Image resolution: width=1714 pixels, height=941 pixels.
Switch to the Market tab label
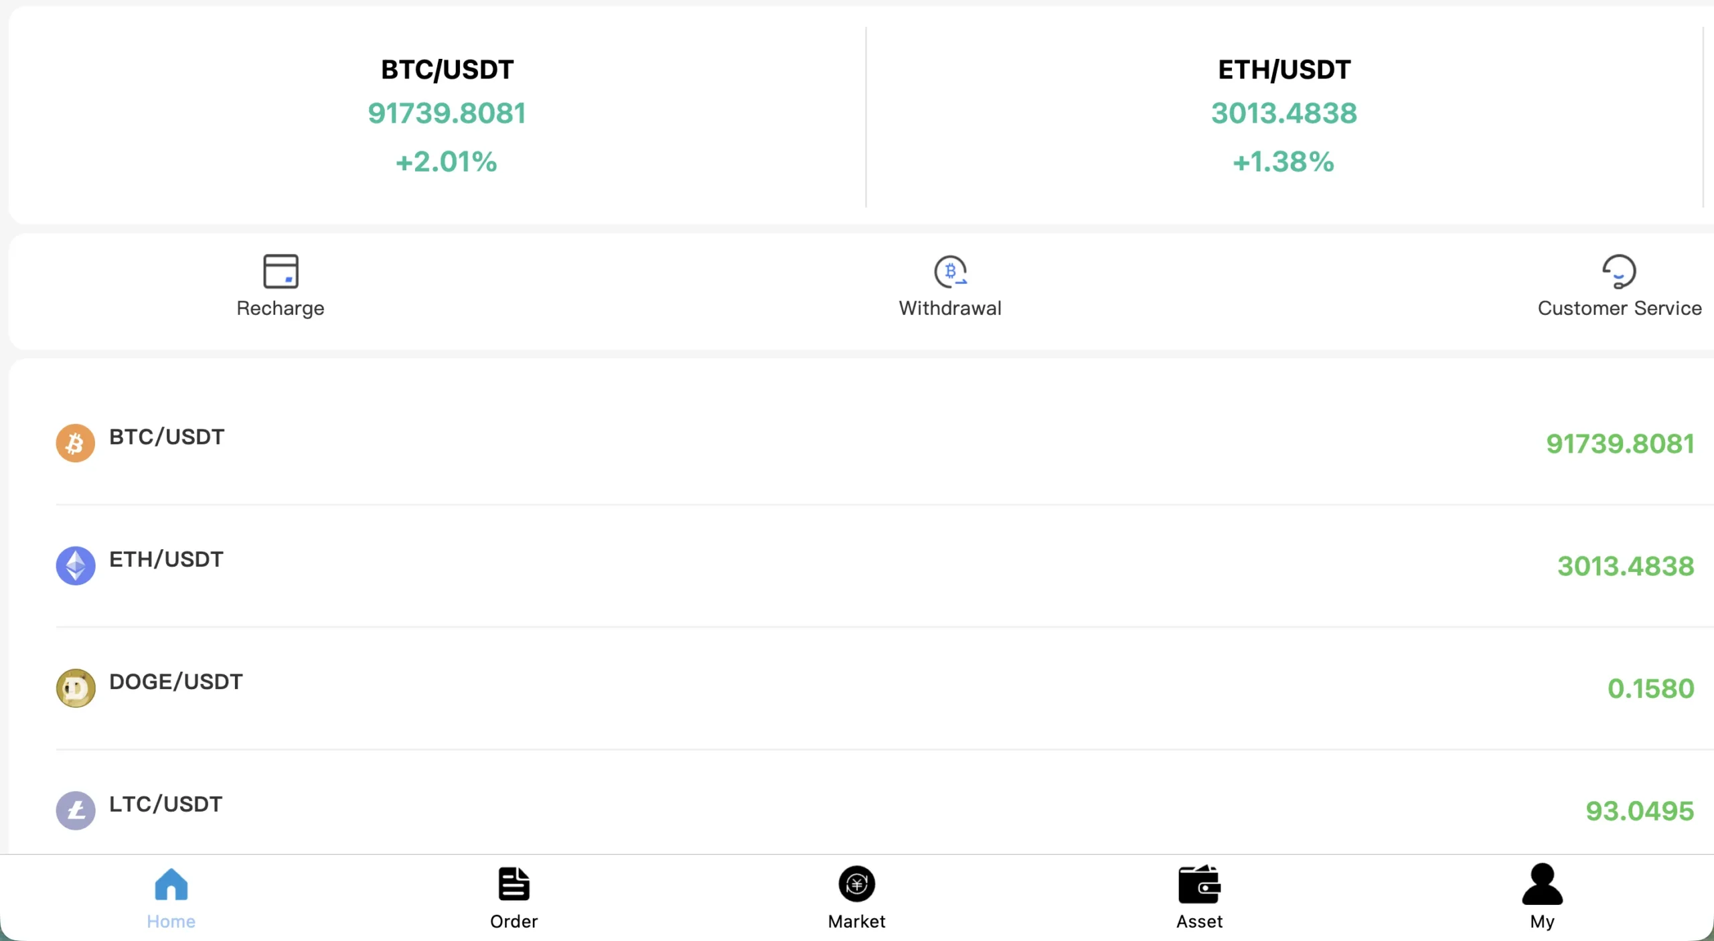pos(857,922)
